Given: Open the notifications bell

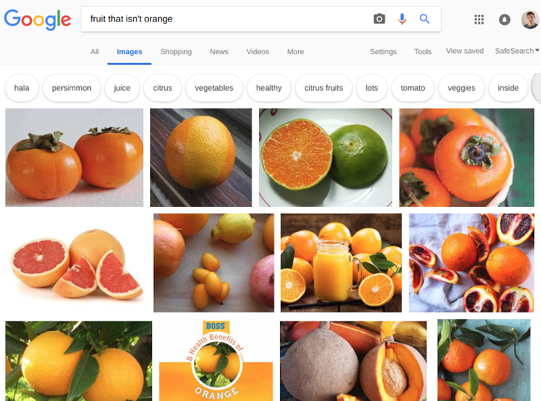Looking at the screenshot, I should 504,20.
